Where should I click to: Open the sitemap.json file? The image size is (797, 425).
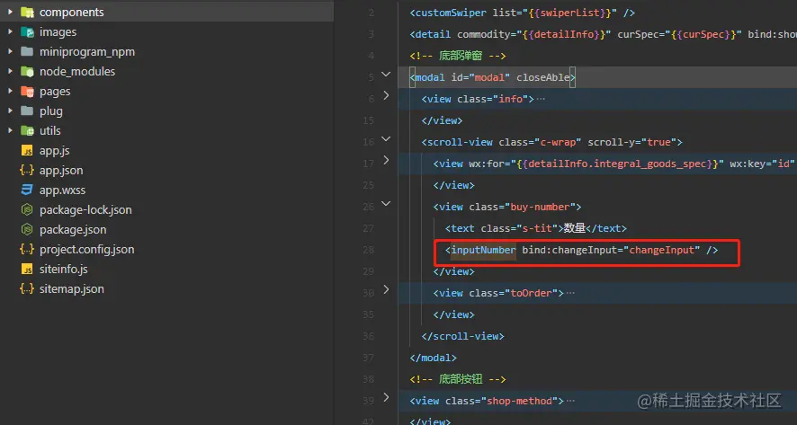click(72, 289)
